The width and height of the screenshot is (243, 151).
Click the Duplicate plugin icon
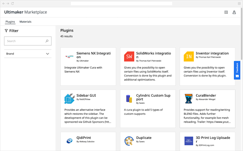[129, 141]
